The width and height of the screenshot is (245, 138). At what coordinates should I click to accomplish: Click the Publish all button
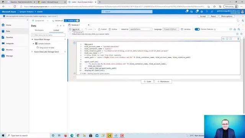click(72, 21)
